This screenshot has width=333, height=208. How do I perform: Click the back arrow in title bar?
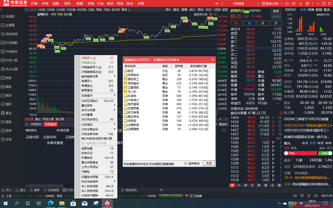click(x=217, y=3)
